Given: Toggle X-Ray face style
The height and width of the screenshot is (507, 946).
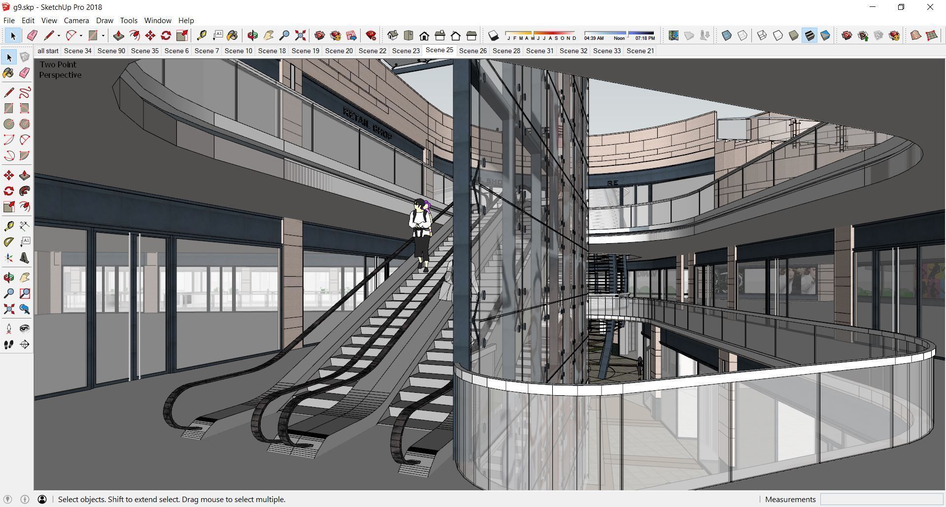Looking at the screenshot, I should (727, 35).
